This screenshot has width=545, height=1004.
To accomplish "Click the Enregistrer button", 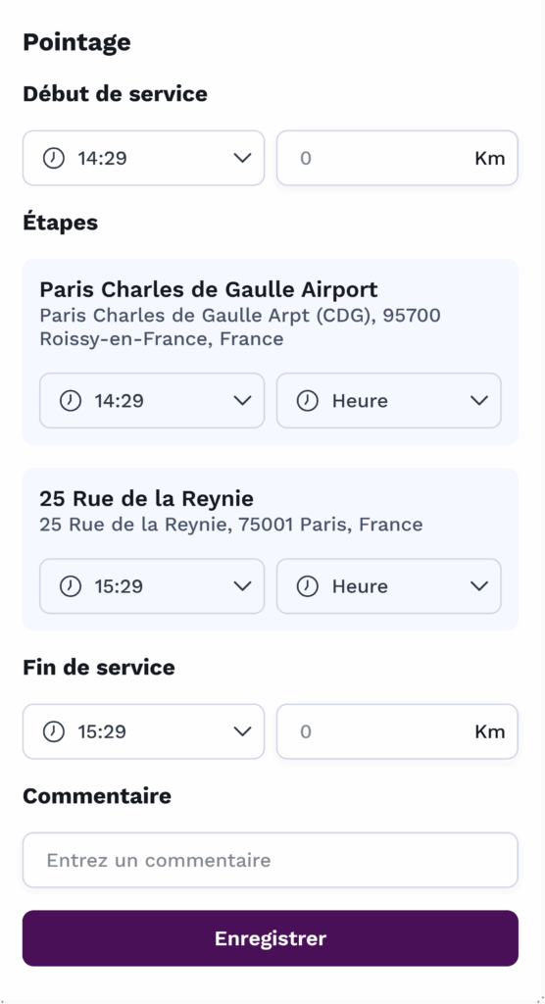I will (271, 938).
